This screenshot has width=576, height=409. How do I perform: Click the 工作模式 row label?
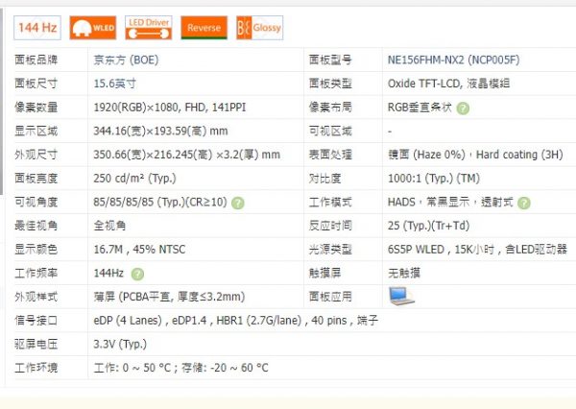pyautogui.click(x=330, y=203)
